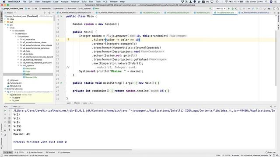Click the toolbar revert arrow icon

(264, 9)
